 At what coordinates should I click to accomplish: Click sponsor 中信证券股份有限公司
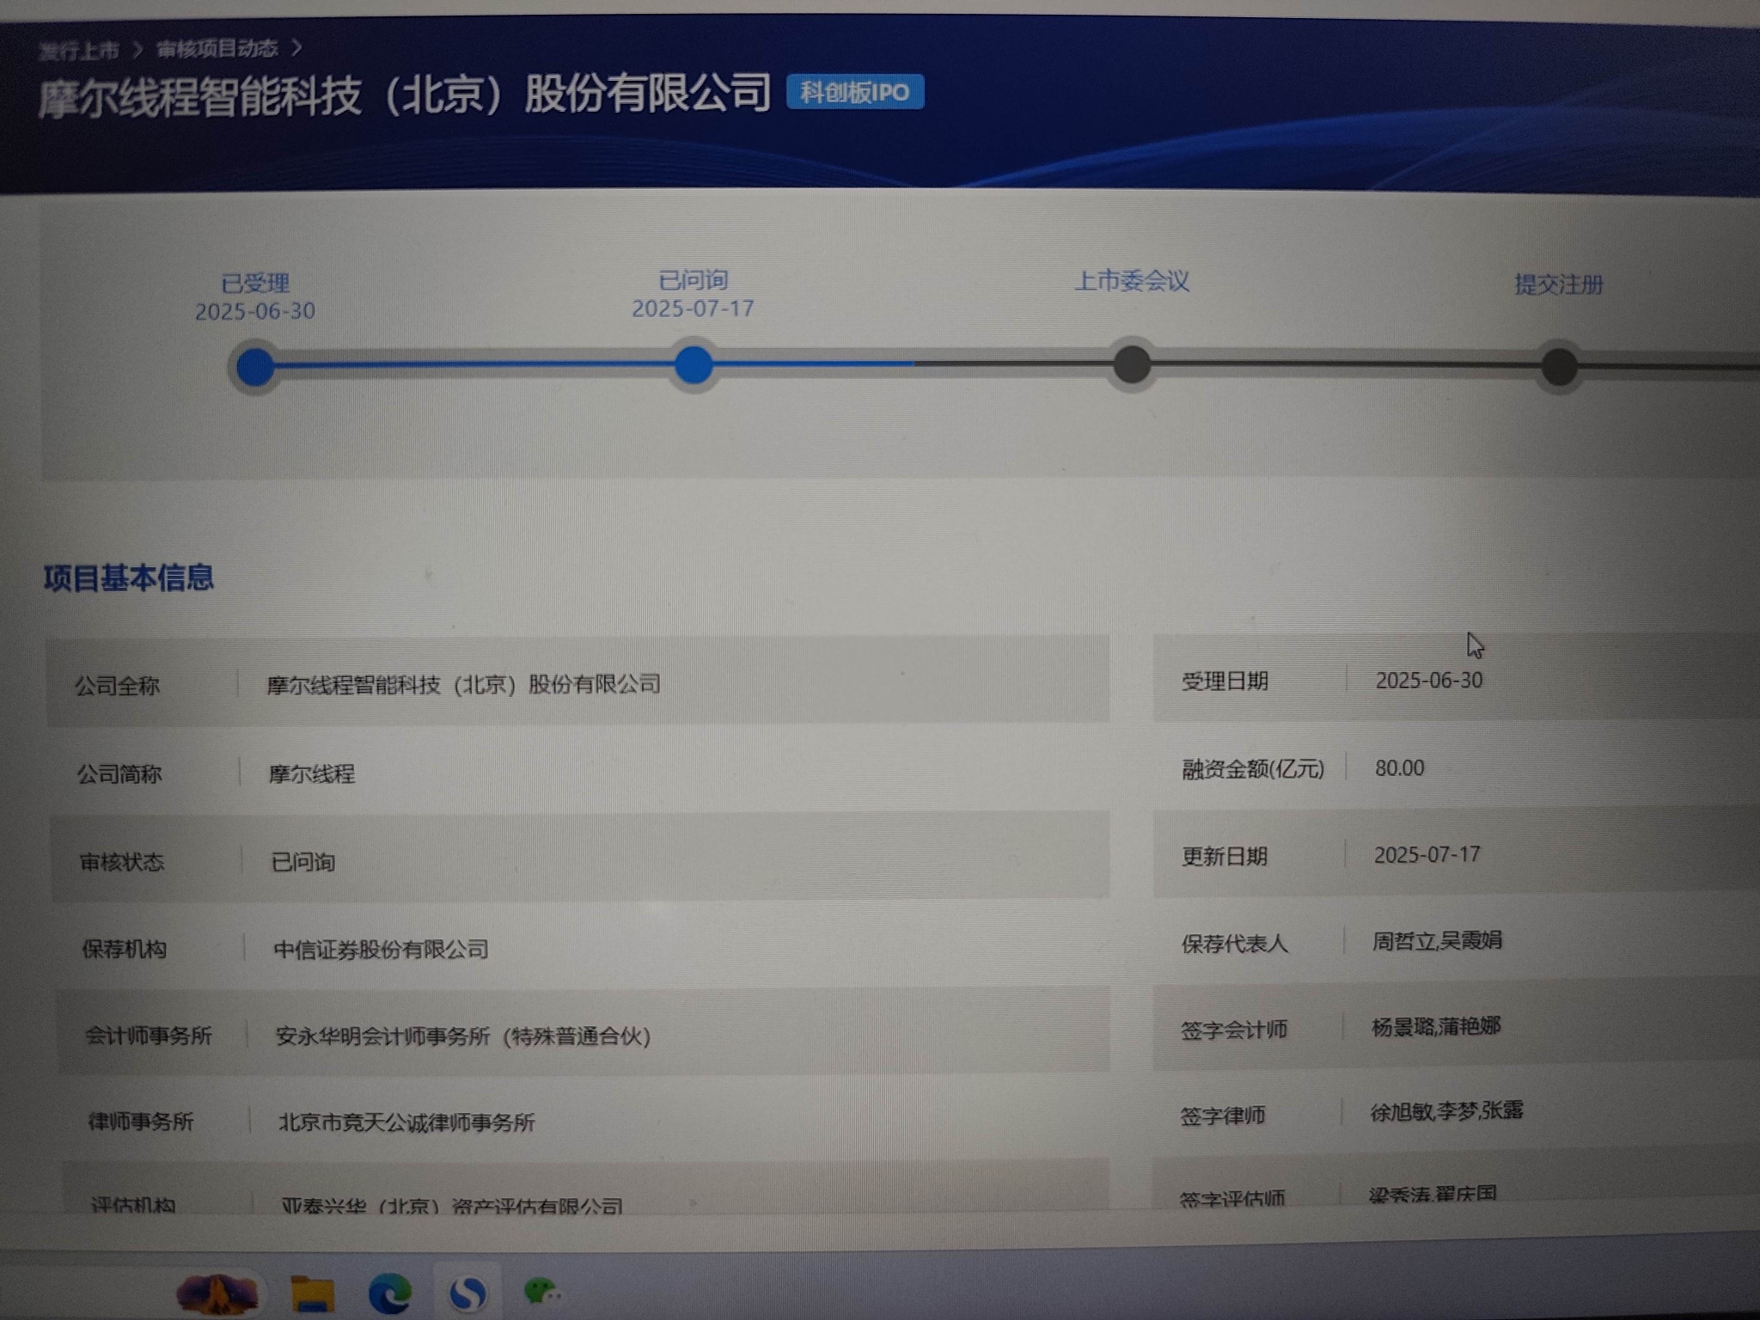382,950
